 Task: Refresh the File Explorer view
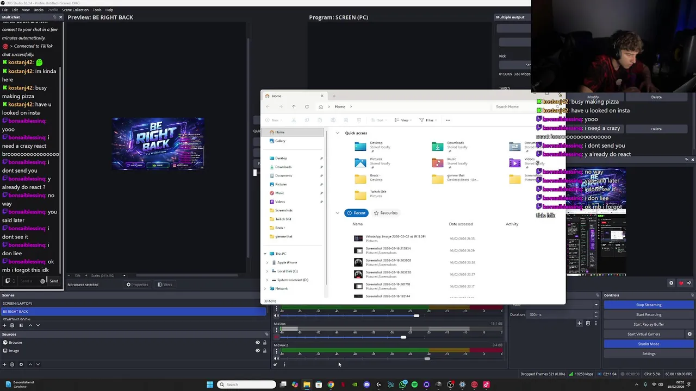307,107
